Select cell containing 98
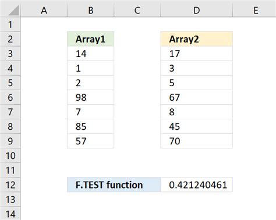 tap(91, 97)
